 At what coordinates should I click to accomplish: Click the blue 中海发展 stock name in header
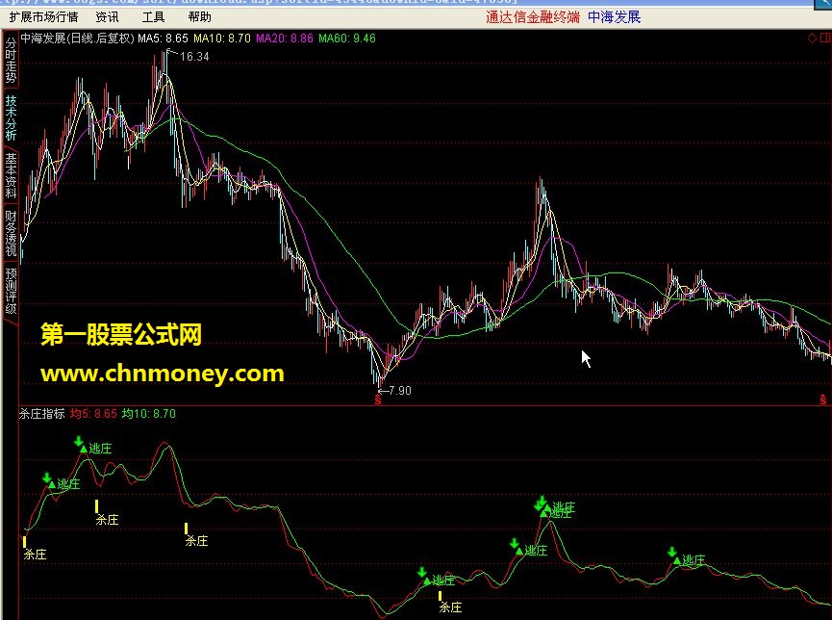tap(614, 17)
